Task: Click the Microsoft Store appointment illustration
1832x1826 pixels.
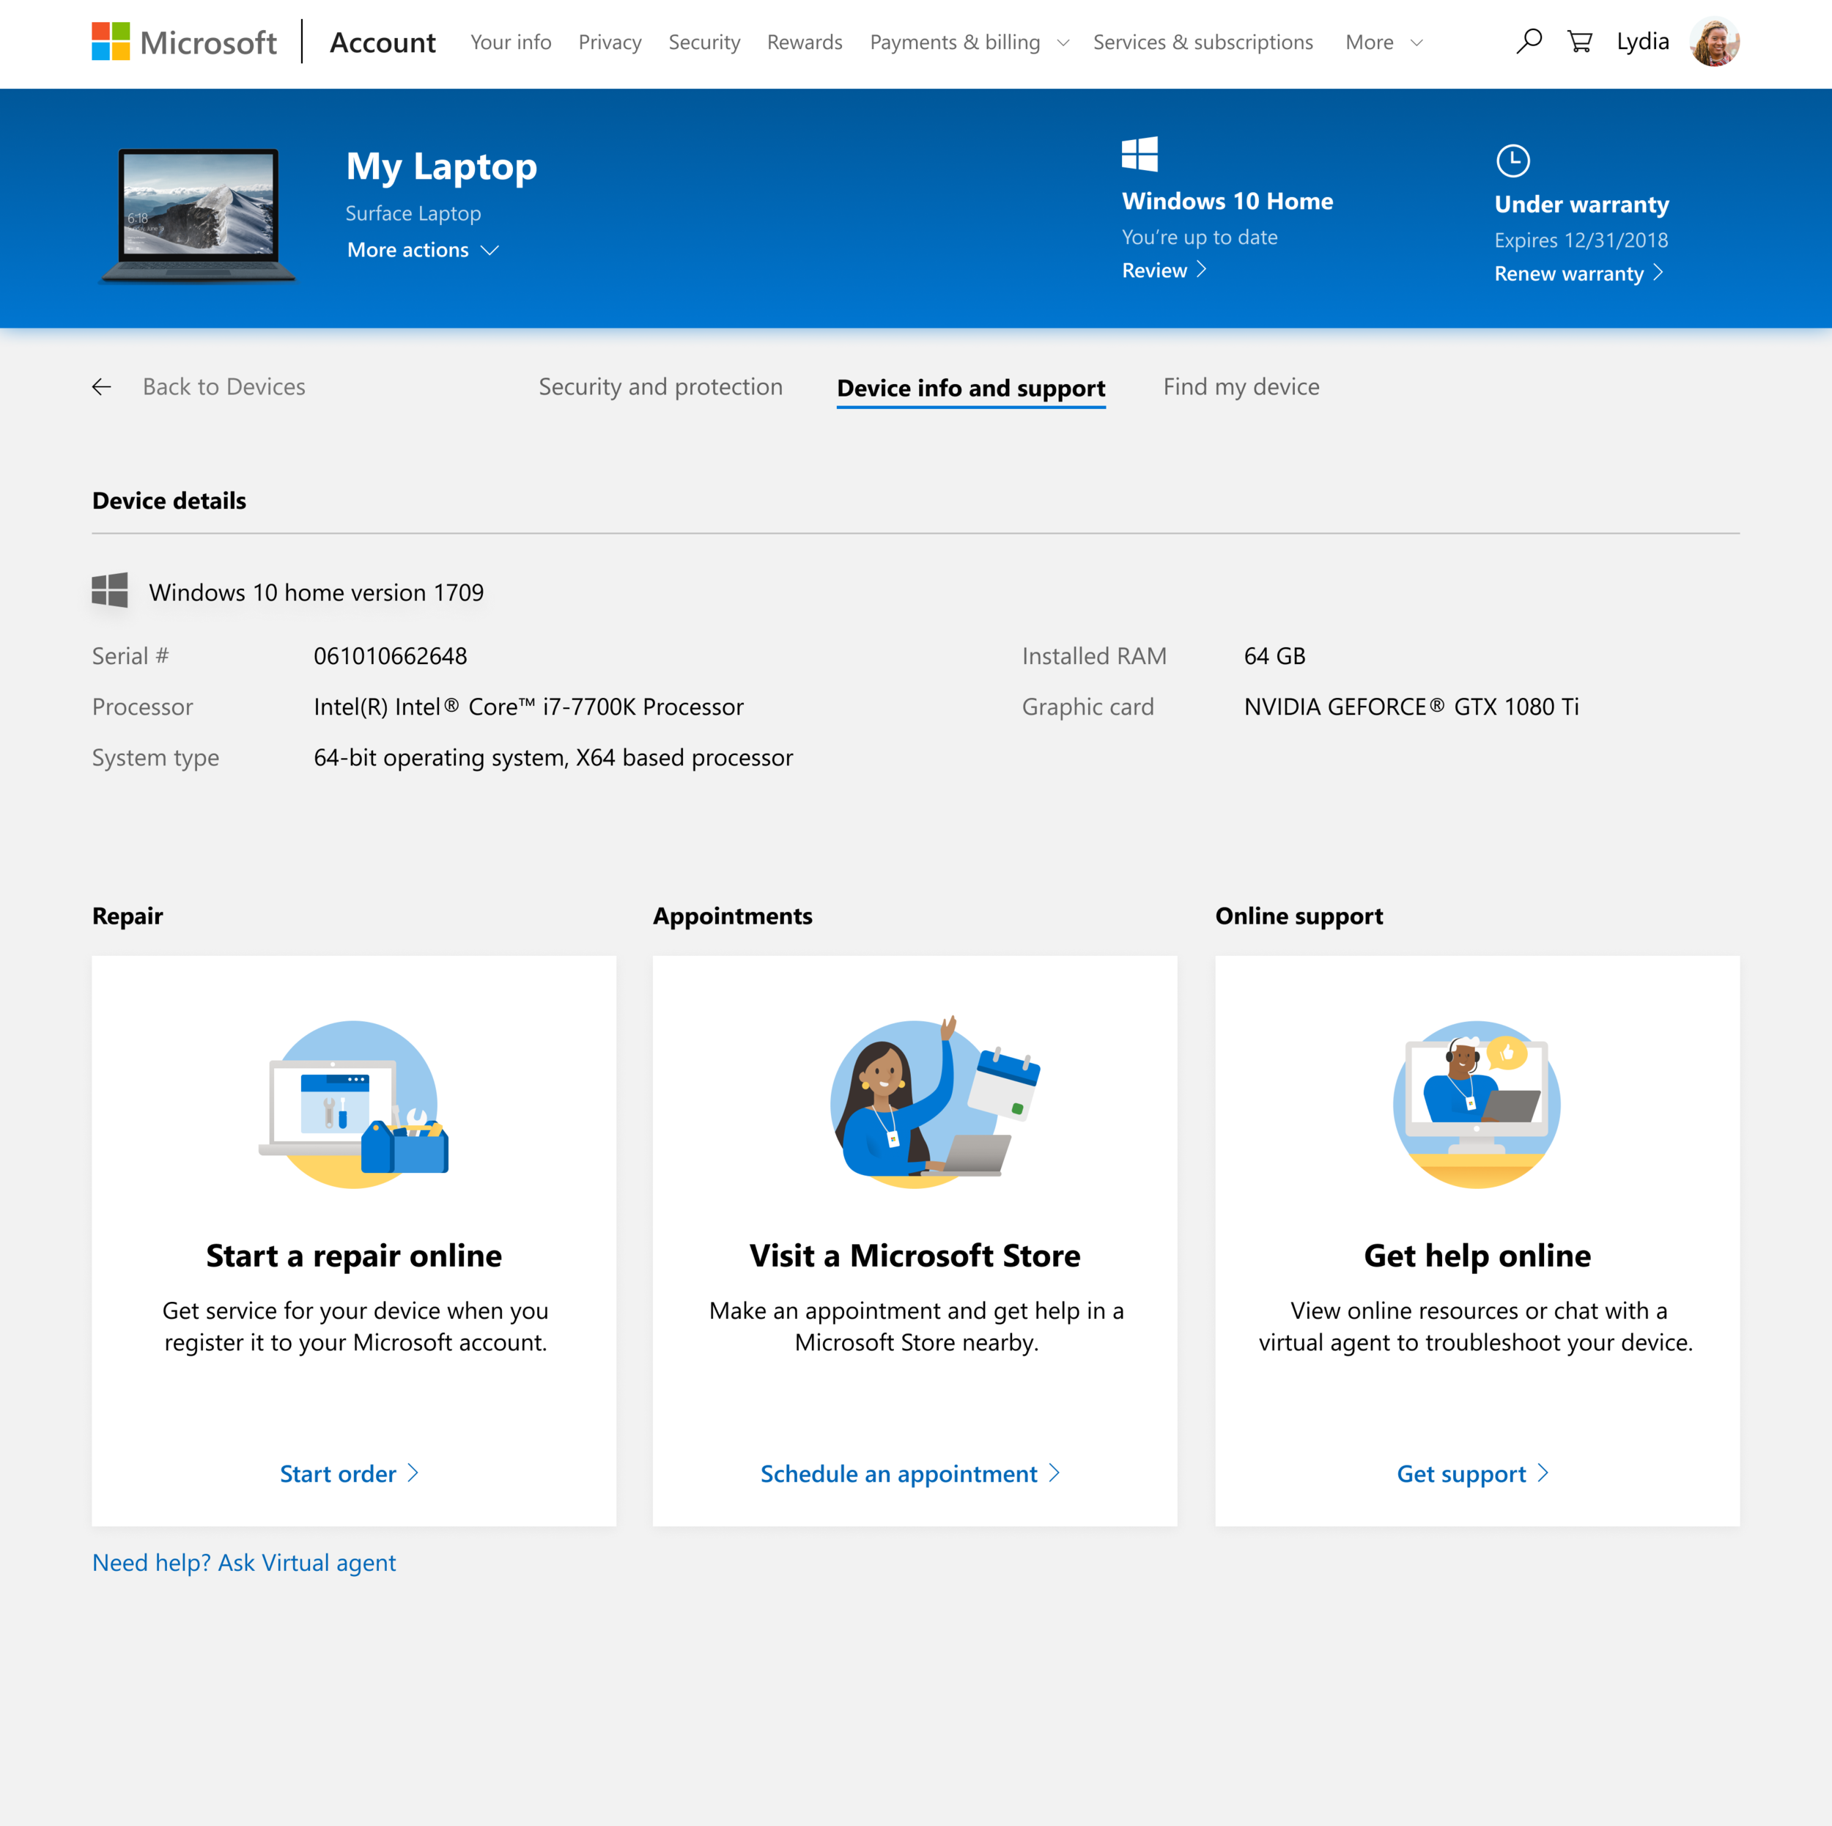Action: [934, 1102]
